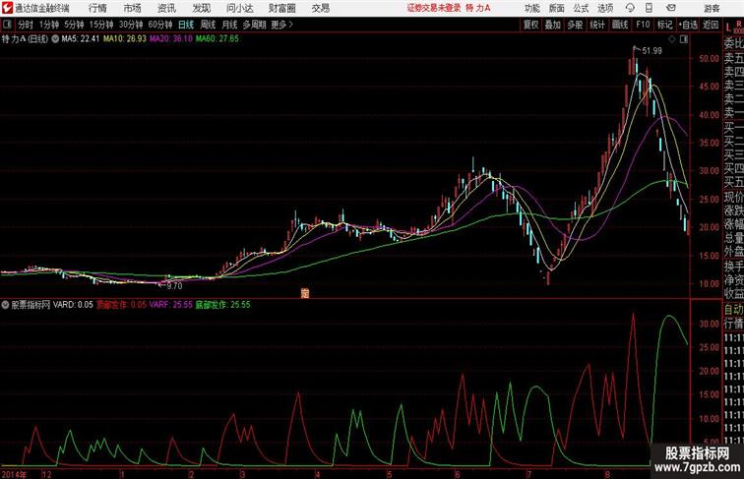This screenshot has height=479, width=744.
Task: Open main chart indicator settings circle icon
Action: (x=55, y=39)
